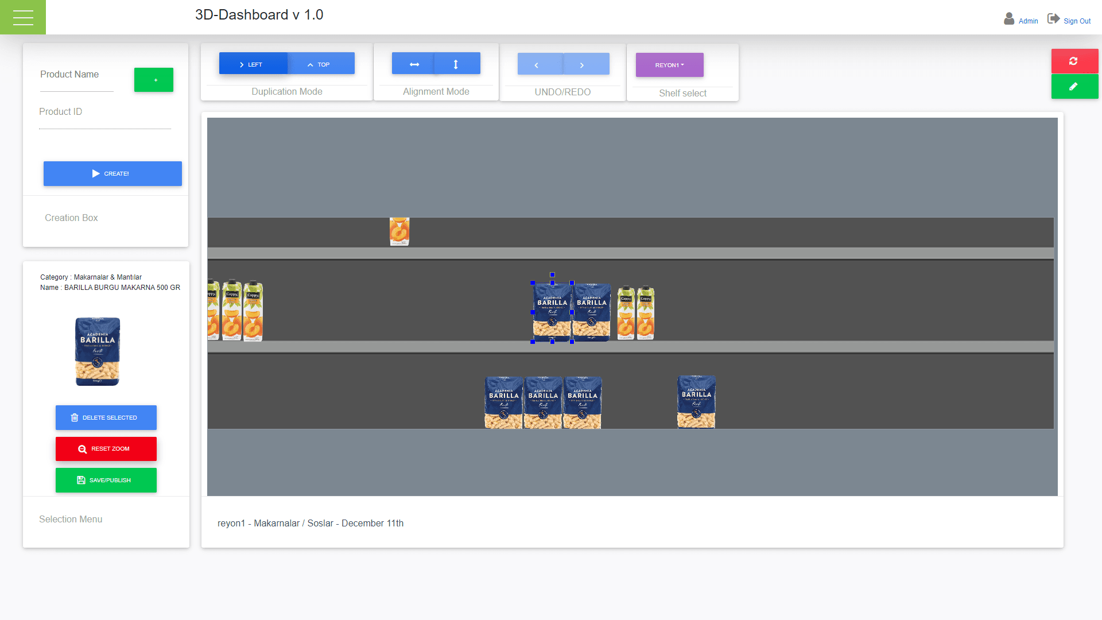Click the green plus add-product button
The image size is (1102, 620).
tap(154, 80)
